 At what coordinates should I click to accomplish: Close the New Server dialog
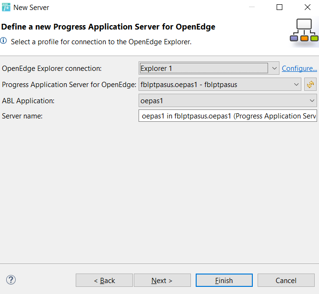[308, 7]
